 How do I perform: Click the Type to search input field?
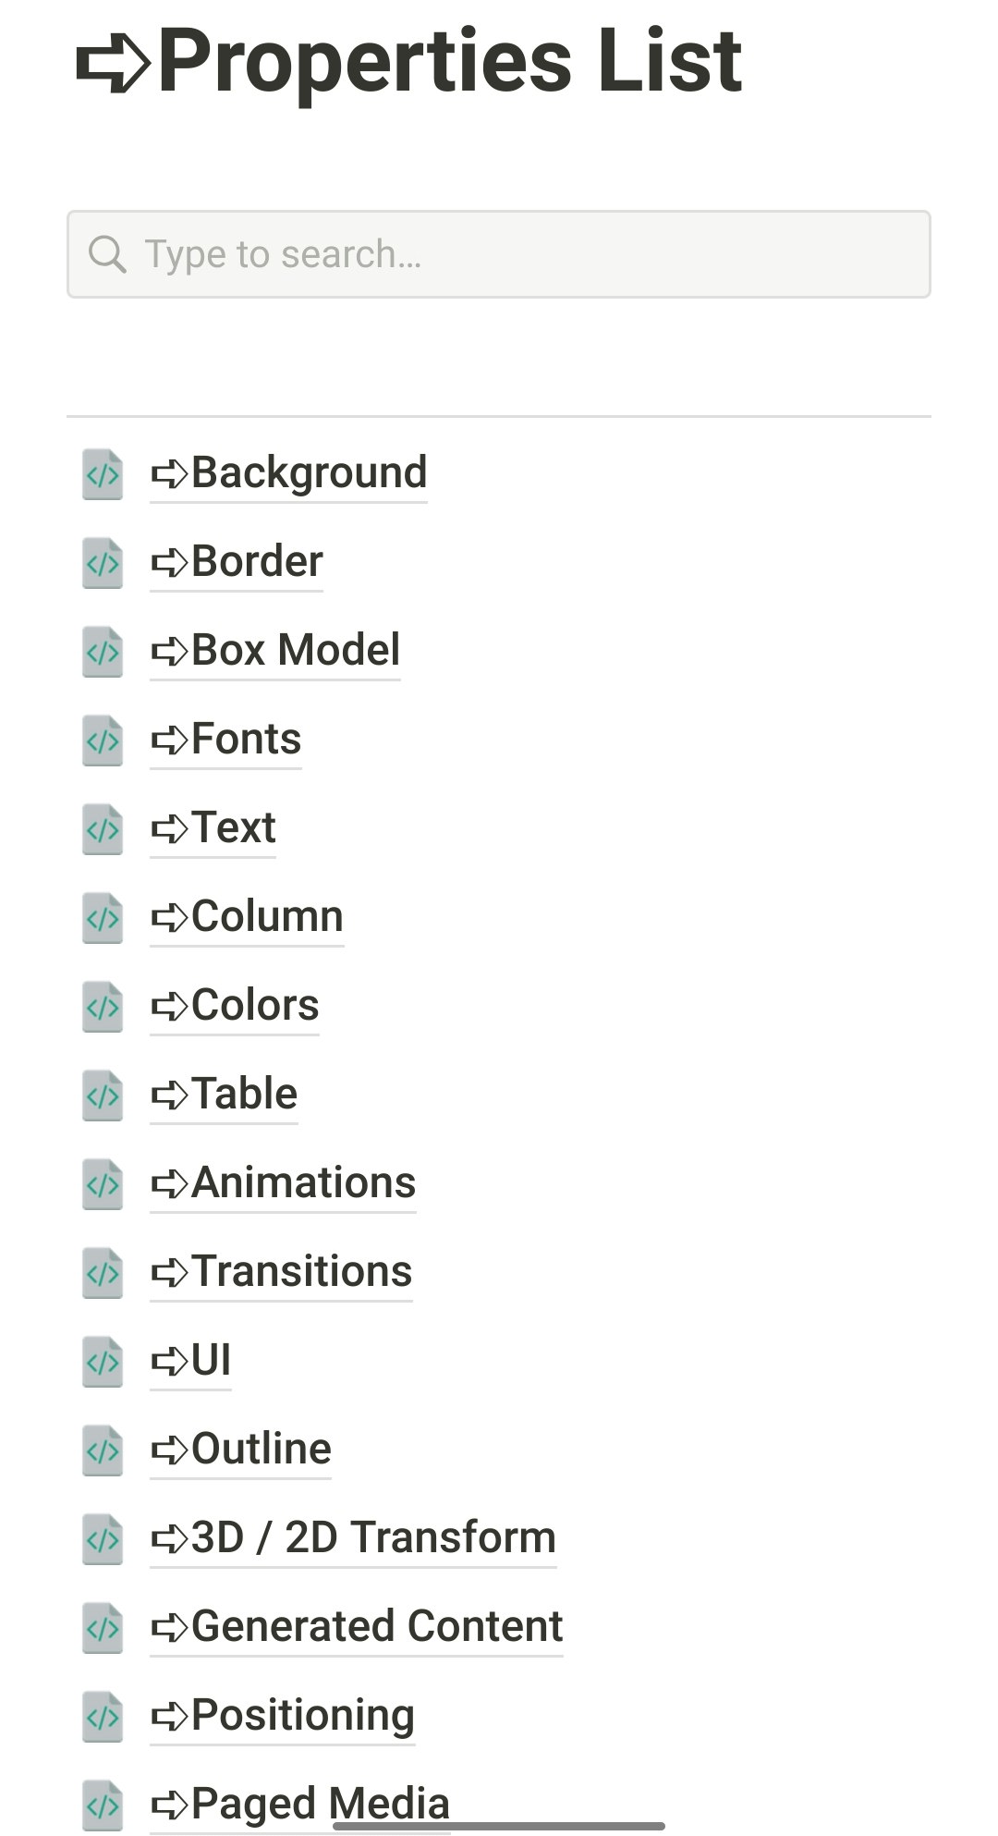pos(499,252)
